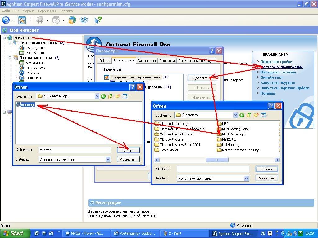Select the msnmsgr file icon in file list
318x238 pixels.
[x=18, y=105]
